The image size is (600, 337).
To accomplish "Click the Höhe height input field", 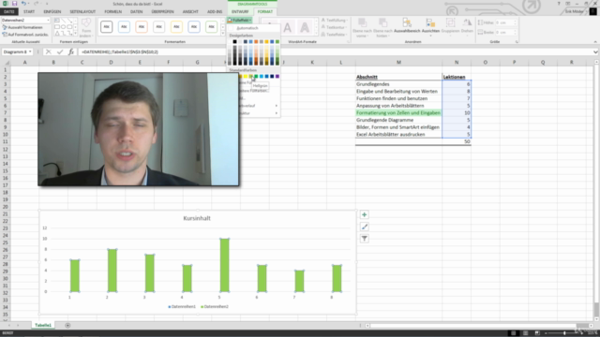I will [506, 22].
